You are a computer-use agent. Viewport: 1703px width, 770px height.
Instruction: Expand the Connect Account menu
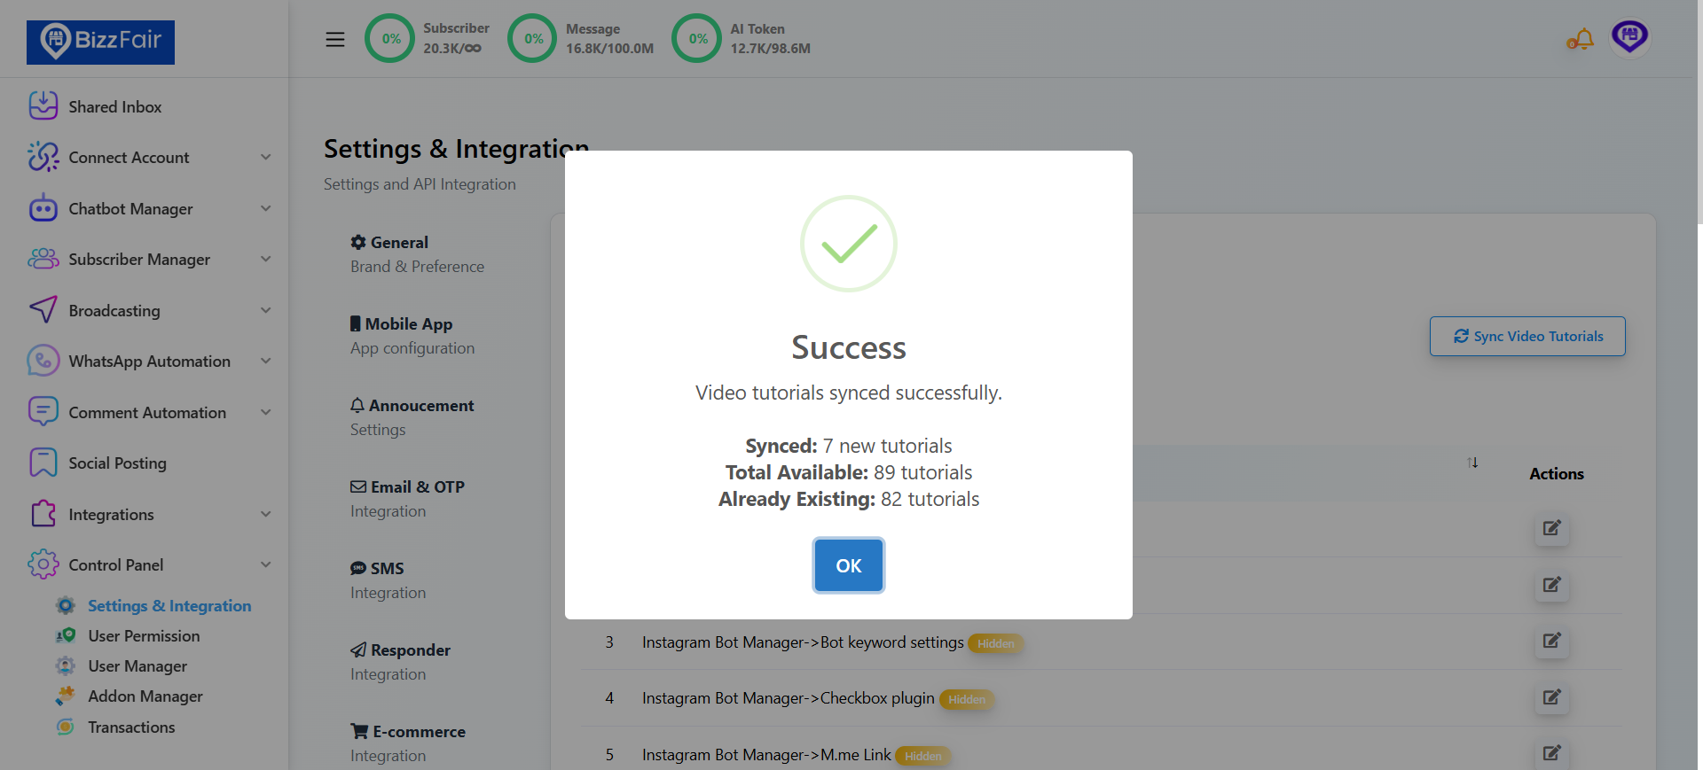(x=265, y=158)
